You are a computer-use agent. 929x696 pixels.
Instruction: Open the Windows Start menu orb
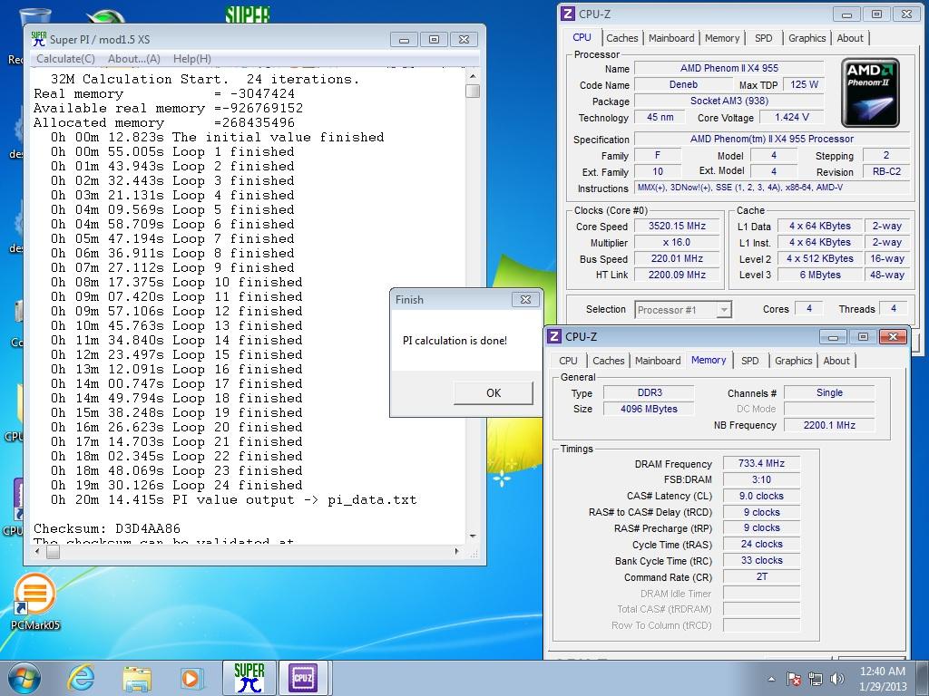click(x=24, y=678)
